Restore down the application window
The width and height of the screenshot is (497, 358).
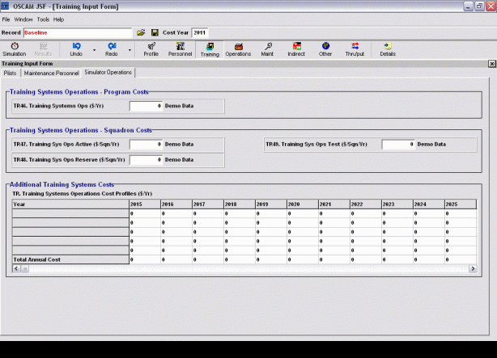(x=479, y=6)
